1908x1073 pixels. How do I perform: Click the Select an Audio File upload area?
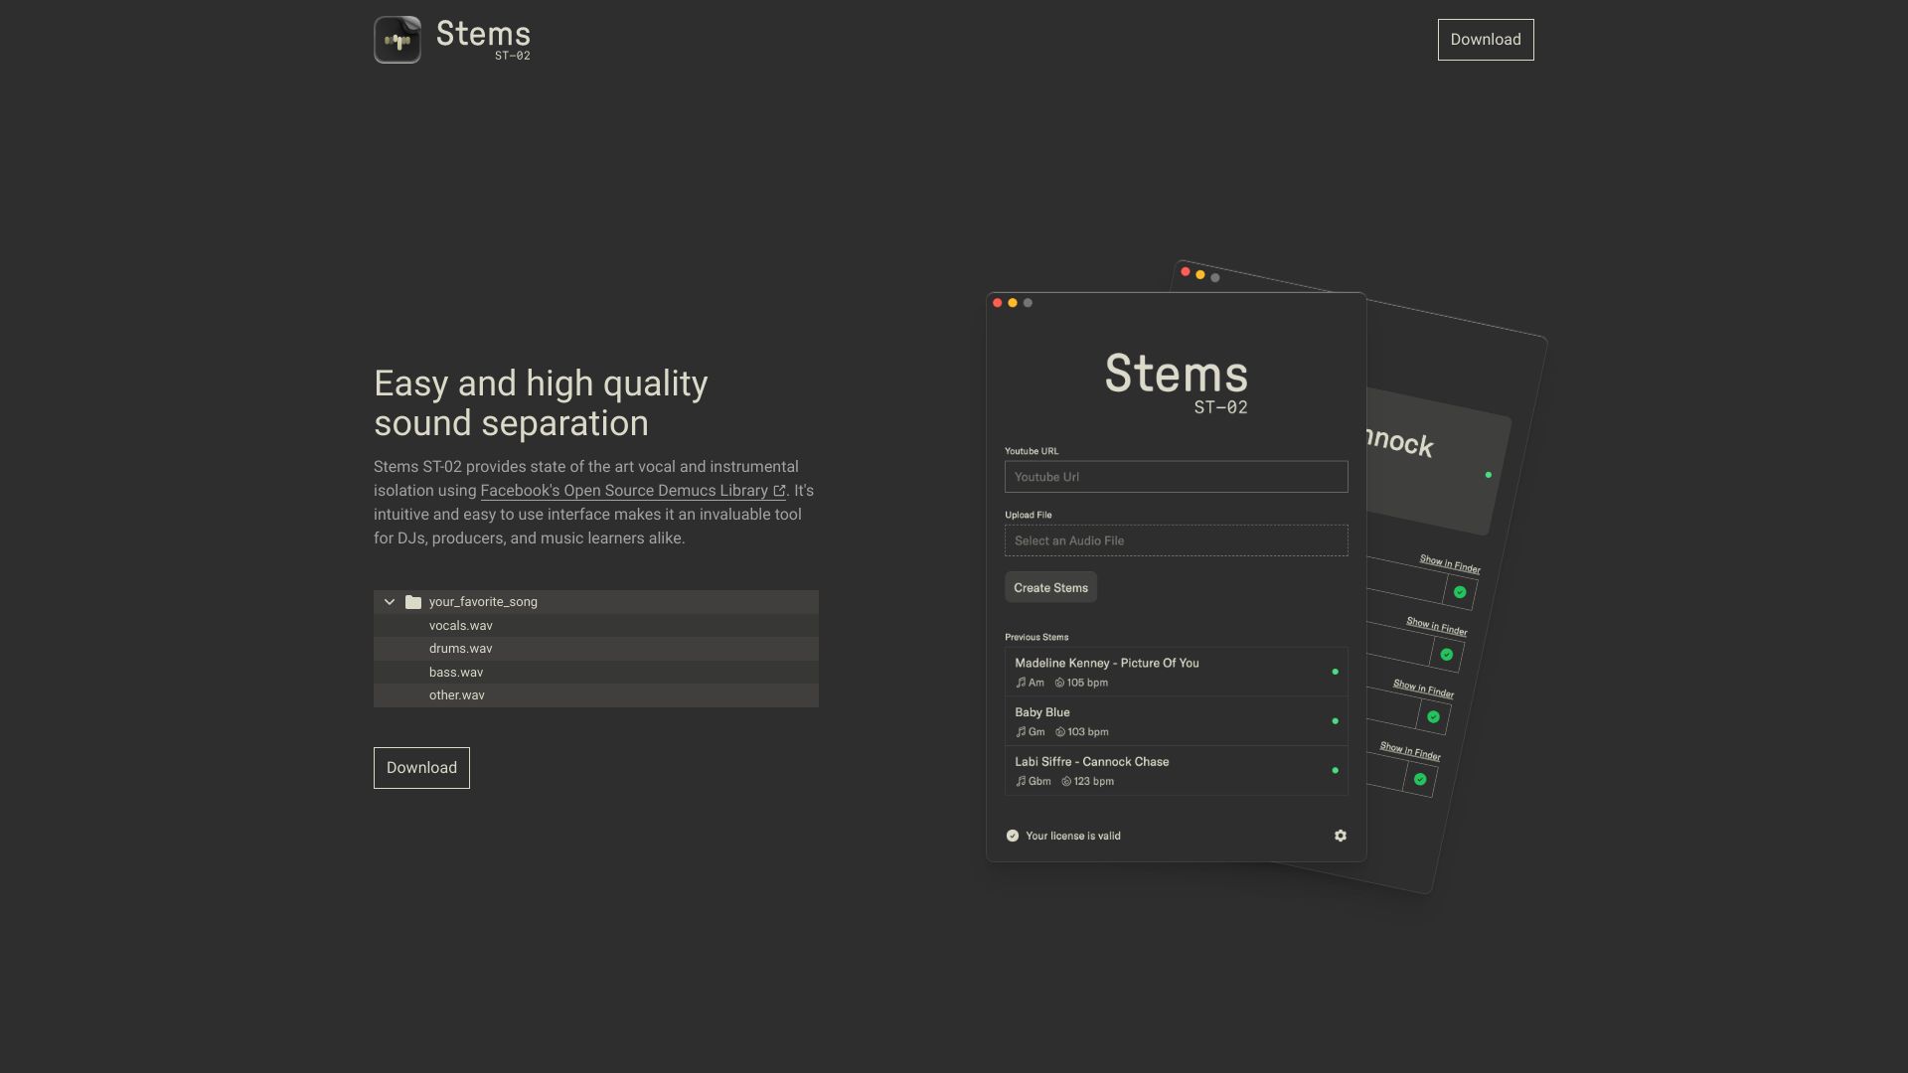1176,540
